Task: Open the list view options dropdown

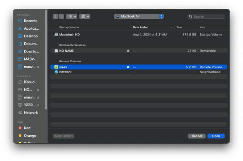Action: pyautogui.click(x=71, y=16)
